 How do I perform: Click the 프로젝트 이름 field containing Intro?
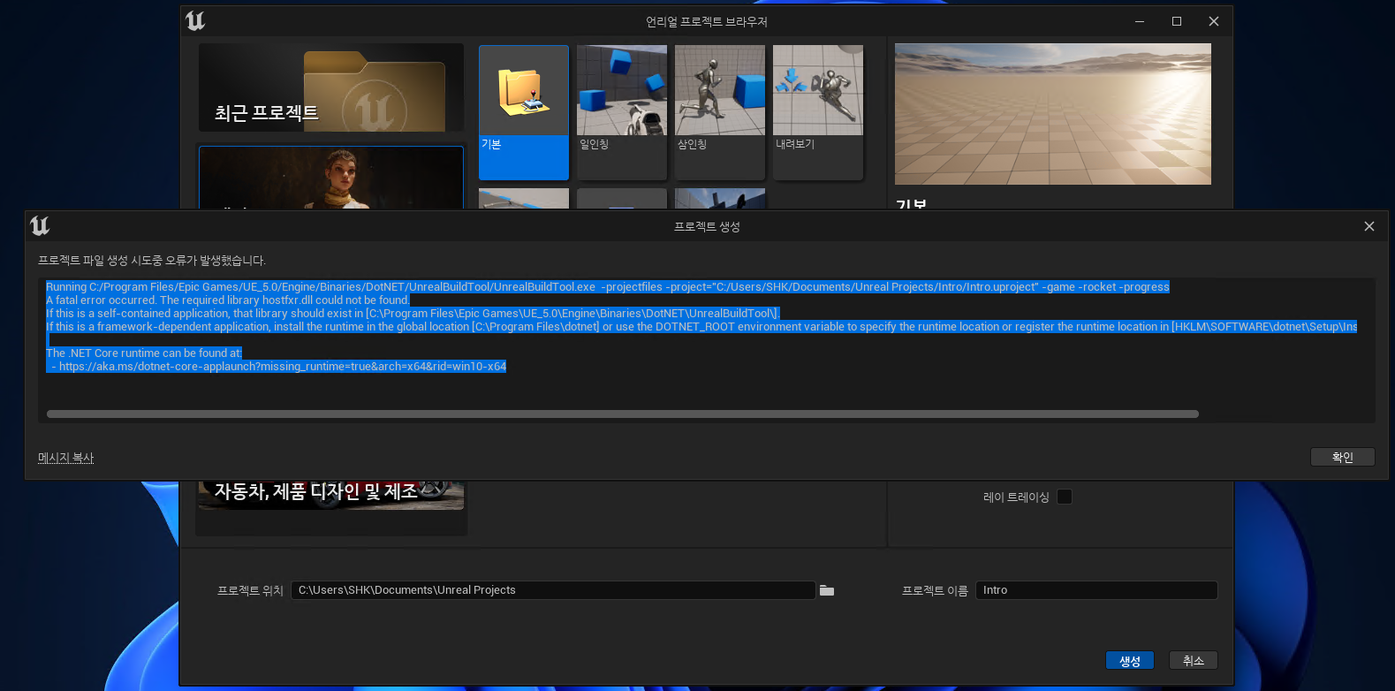tap(1096, 590)
